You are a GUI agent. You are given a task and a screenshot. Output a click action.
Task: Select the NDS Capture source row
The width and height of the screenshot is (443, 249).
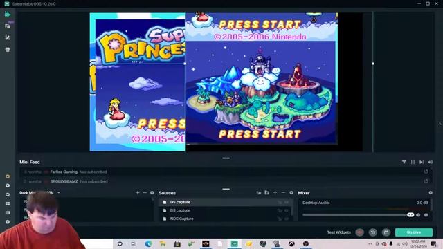tap(225, 219)
